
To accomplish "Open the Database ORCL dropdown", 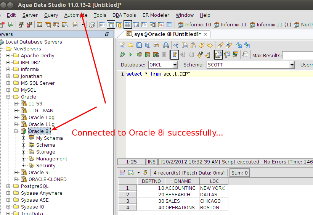I will coord(175,65).
